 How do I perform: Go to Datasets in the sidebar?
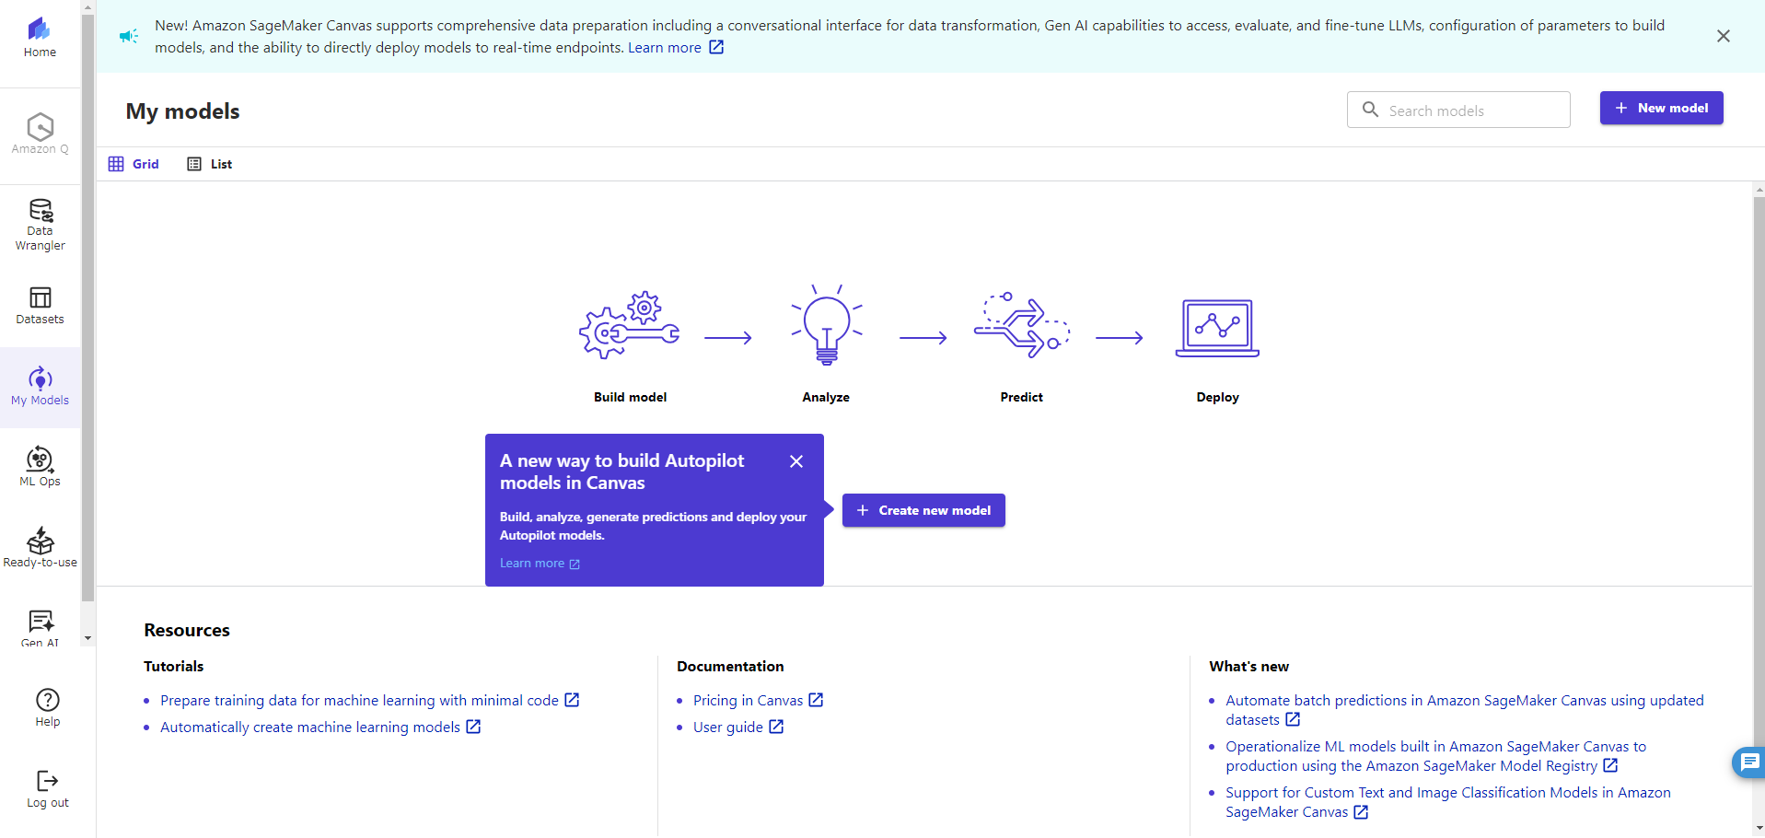point(40,306)
